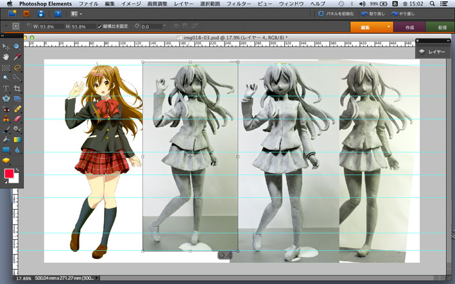Select the Straighten tool
The width and height of the screenshot is (455, 284).
pyautogui.click(x=17, y=99)
